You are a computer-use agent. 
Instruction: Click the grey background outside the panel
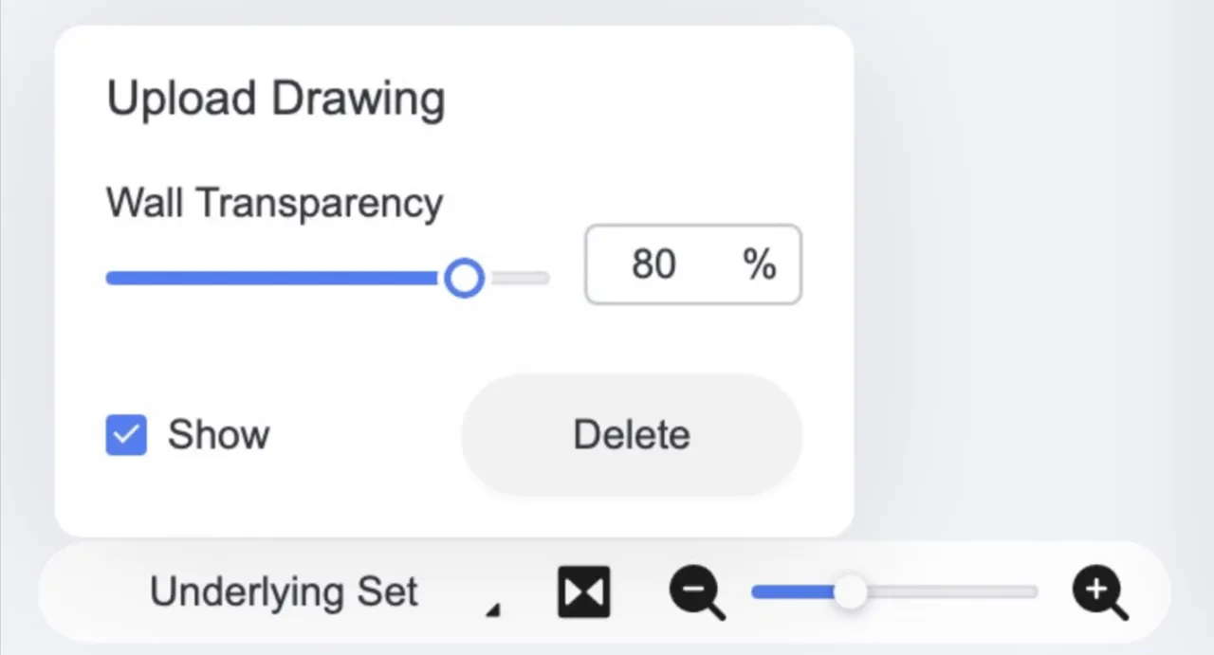click(x=1024, y=284)
